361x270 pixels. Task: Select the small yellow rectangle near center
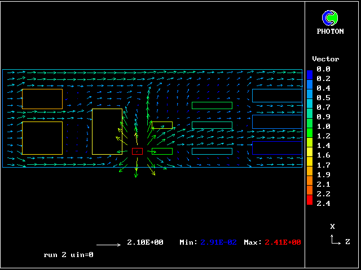(x=162, y=125)
